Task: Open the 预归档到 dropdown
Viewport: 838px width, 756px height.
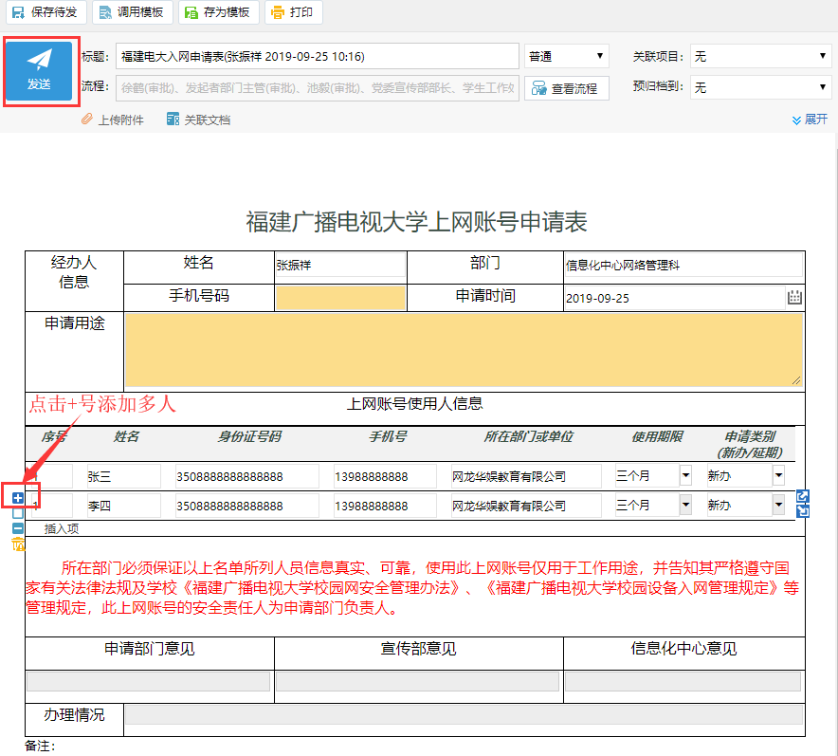Action: tap(760, 87)
